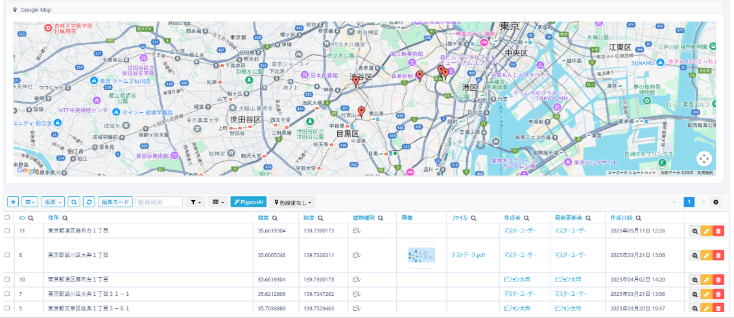Toggle the select-all checkbox in the table header

[x=8, y=218]
